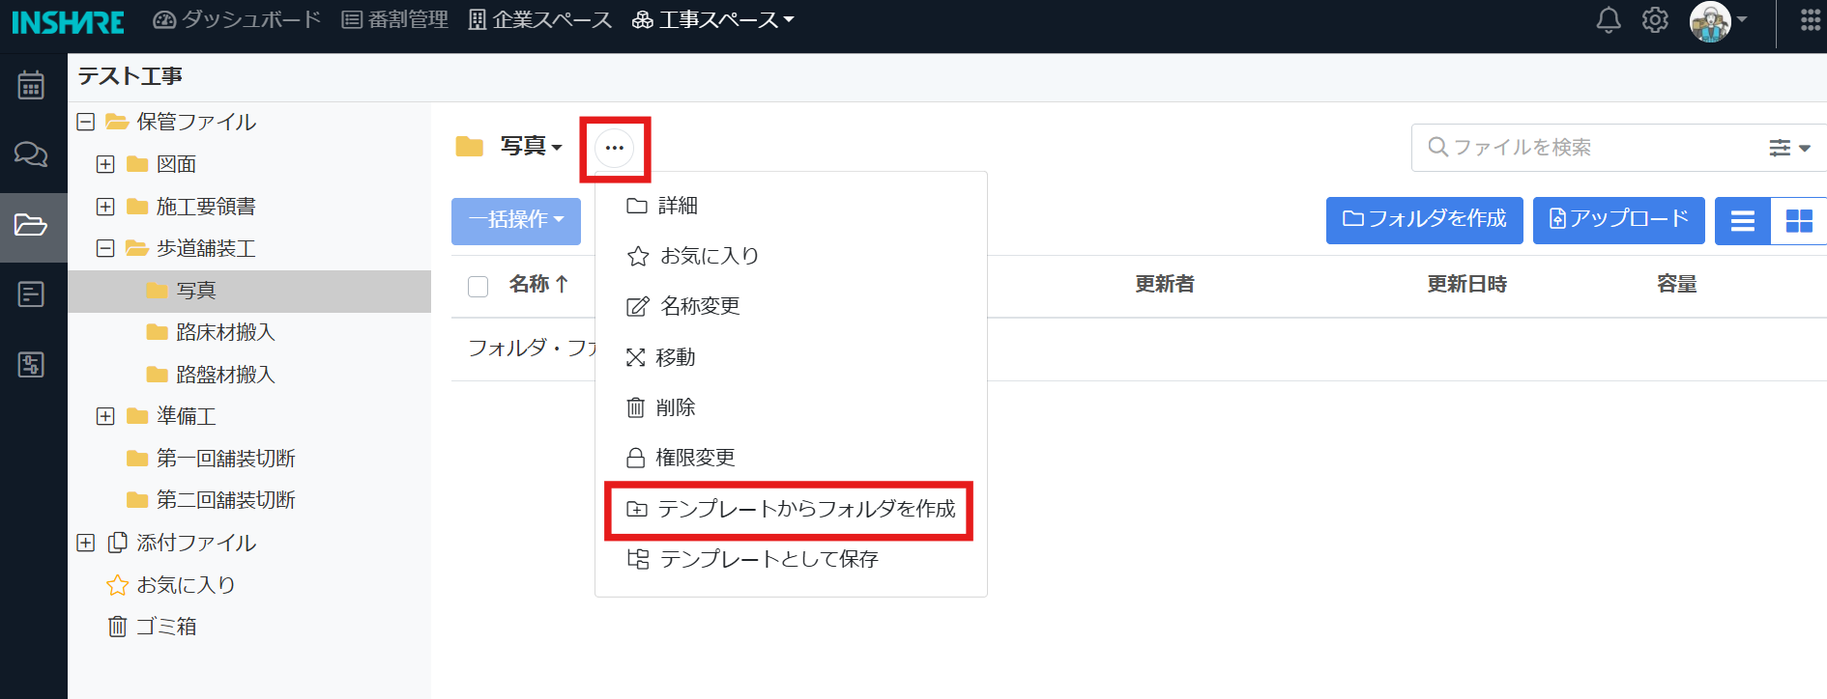Switch to grid tile view
This screenshot has width=1827, height=699.
[1799, 221]
